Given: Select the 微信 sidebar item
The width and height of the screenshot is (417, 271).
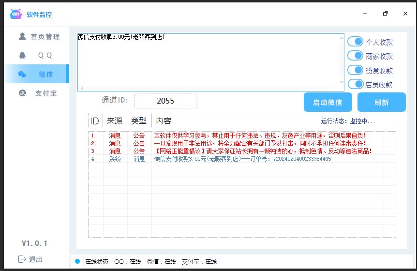Looking at the screenshot, I should [37, 74].
